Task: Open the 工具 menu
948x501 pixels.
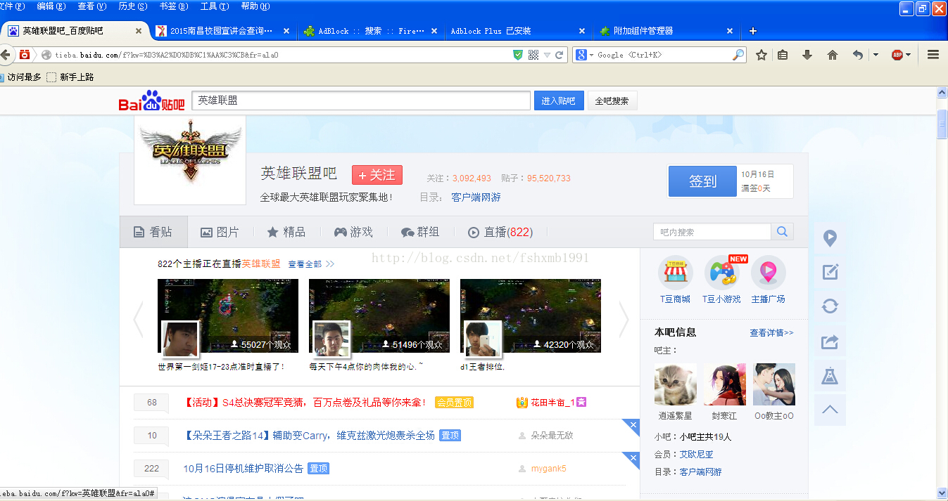Action: pyautogui.click(x=214, y=6)
